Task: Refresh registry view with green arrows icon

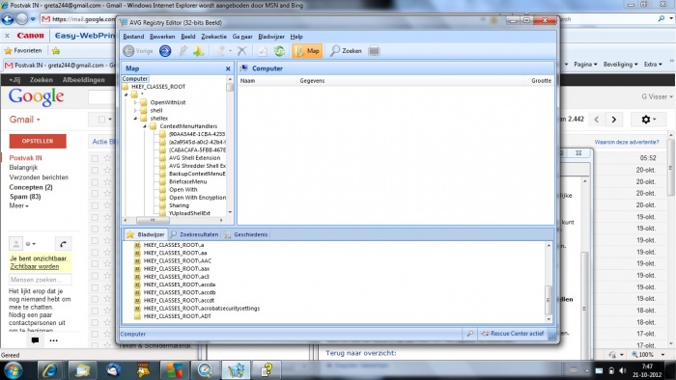Action: (x=279, y=51)
